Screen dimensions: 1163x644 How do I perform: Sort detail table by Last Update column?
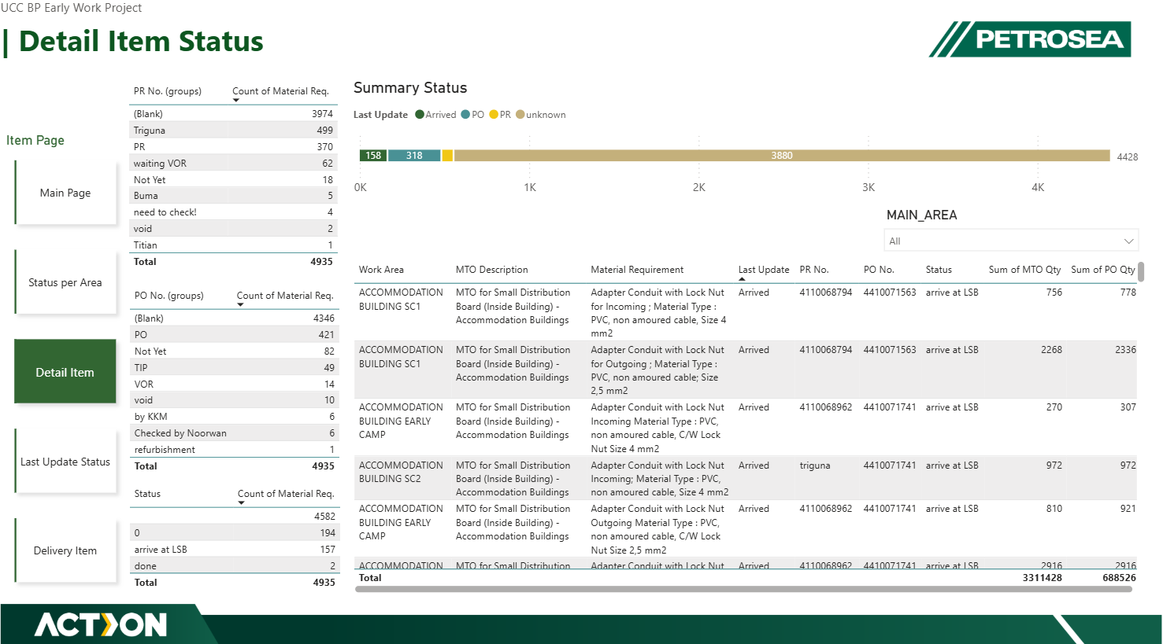[x=763, y=270]
